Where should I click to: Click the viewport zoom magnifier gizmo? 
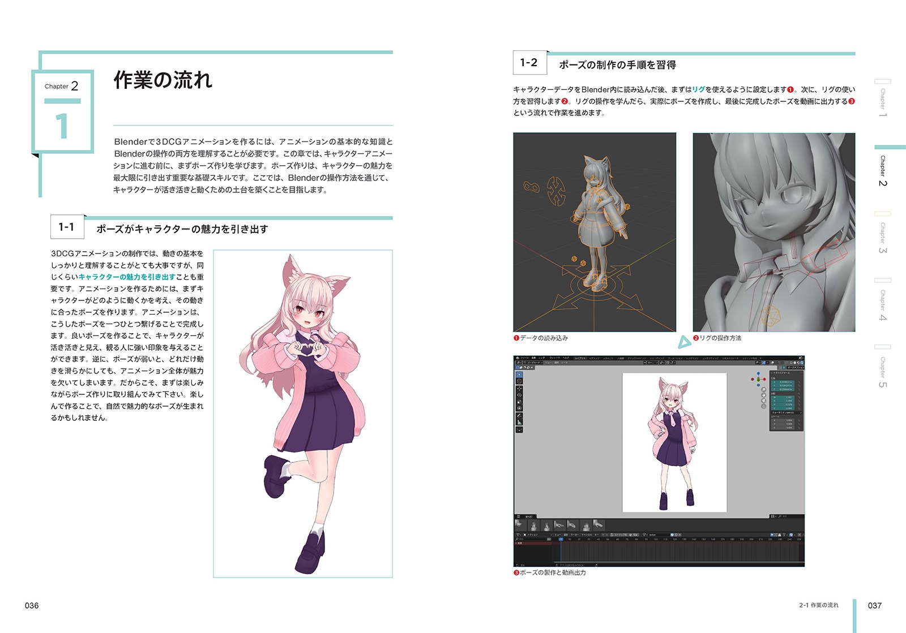[764, 389]
